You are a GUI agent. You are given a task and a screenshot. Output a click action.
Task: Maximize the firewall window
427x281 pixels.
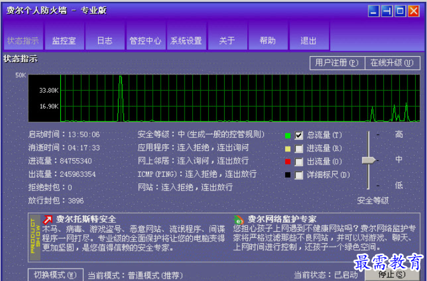(x=400, y=11)
